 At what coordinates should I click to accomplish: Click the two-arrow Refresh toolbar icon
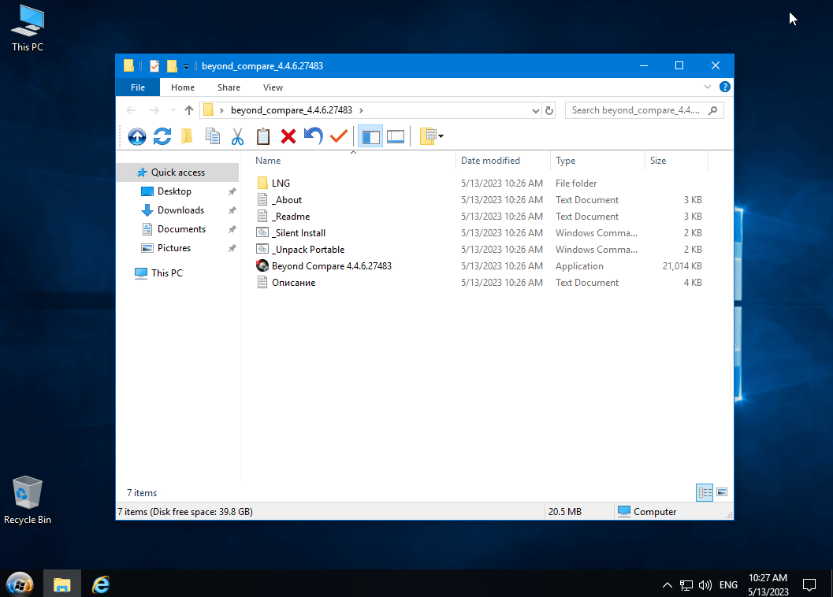tap(162, 136)
